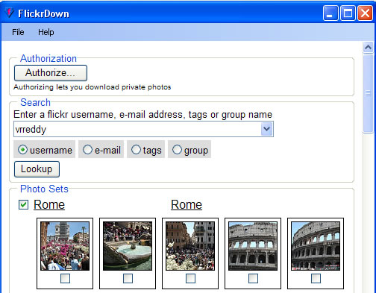The width and height of the screenshot is (376, 293).
Task: Click the 'Photo Sets' group heading
Action: tap(44, 189)
